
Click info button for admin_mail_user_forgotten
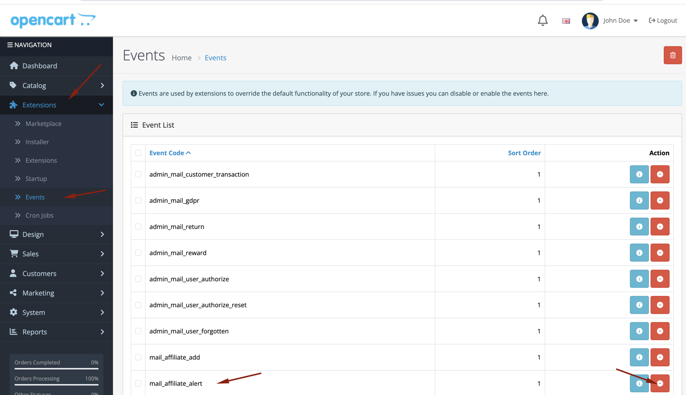[639, 331]
